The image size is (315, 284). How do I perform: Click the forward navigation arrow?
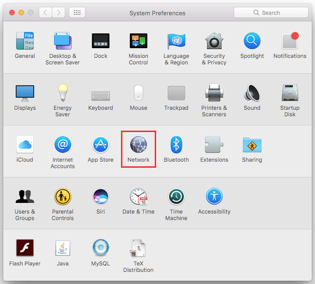(x=59, y=13)
